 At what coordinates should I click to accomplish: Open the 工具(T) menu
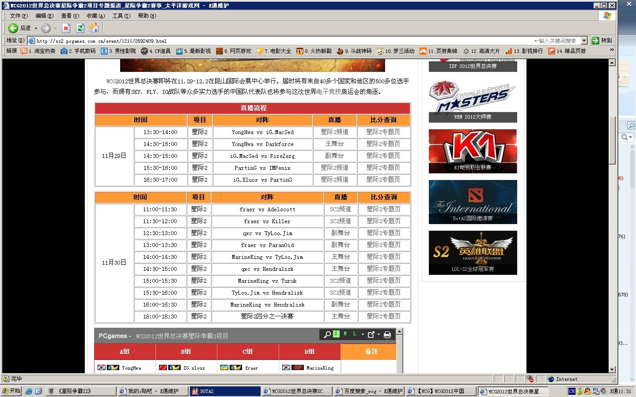[x=121, y=16]
